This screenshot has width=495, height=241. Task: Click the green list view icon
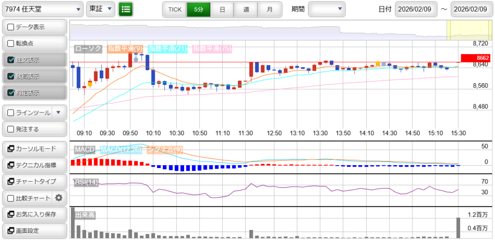(x=126, y=9)
